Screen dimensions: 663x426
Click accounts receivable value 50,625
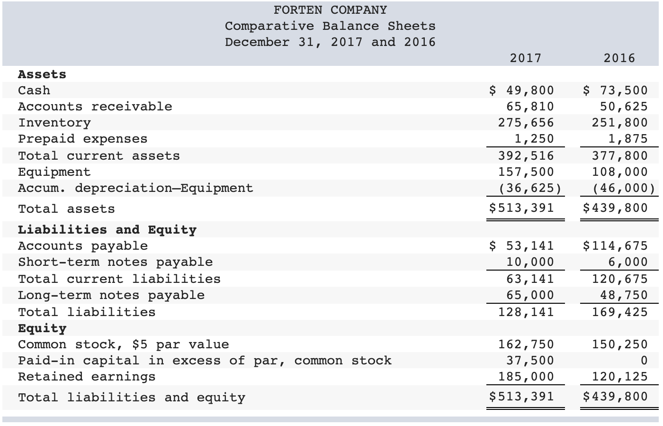[x=624, y=106]
